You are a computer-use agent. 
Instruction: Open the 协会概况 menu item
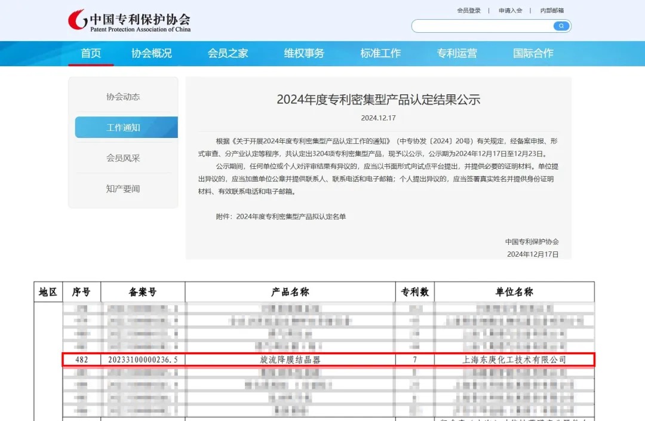pos(152,53)
